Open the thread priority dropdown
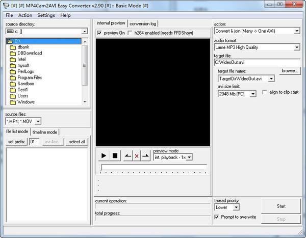Viewport: 306px width, 238px height. [x=236, y=207]
